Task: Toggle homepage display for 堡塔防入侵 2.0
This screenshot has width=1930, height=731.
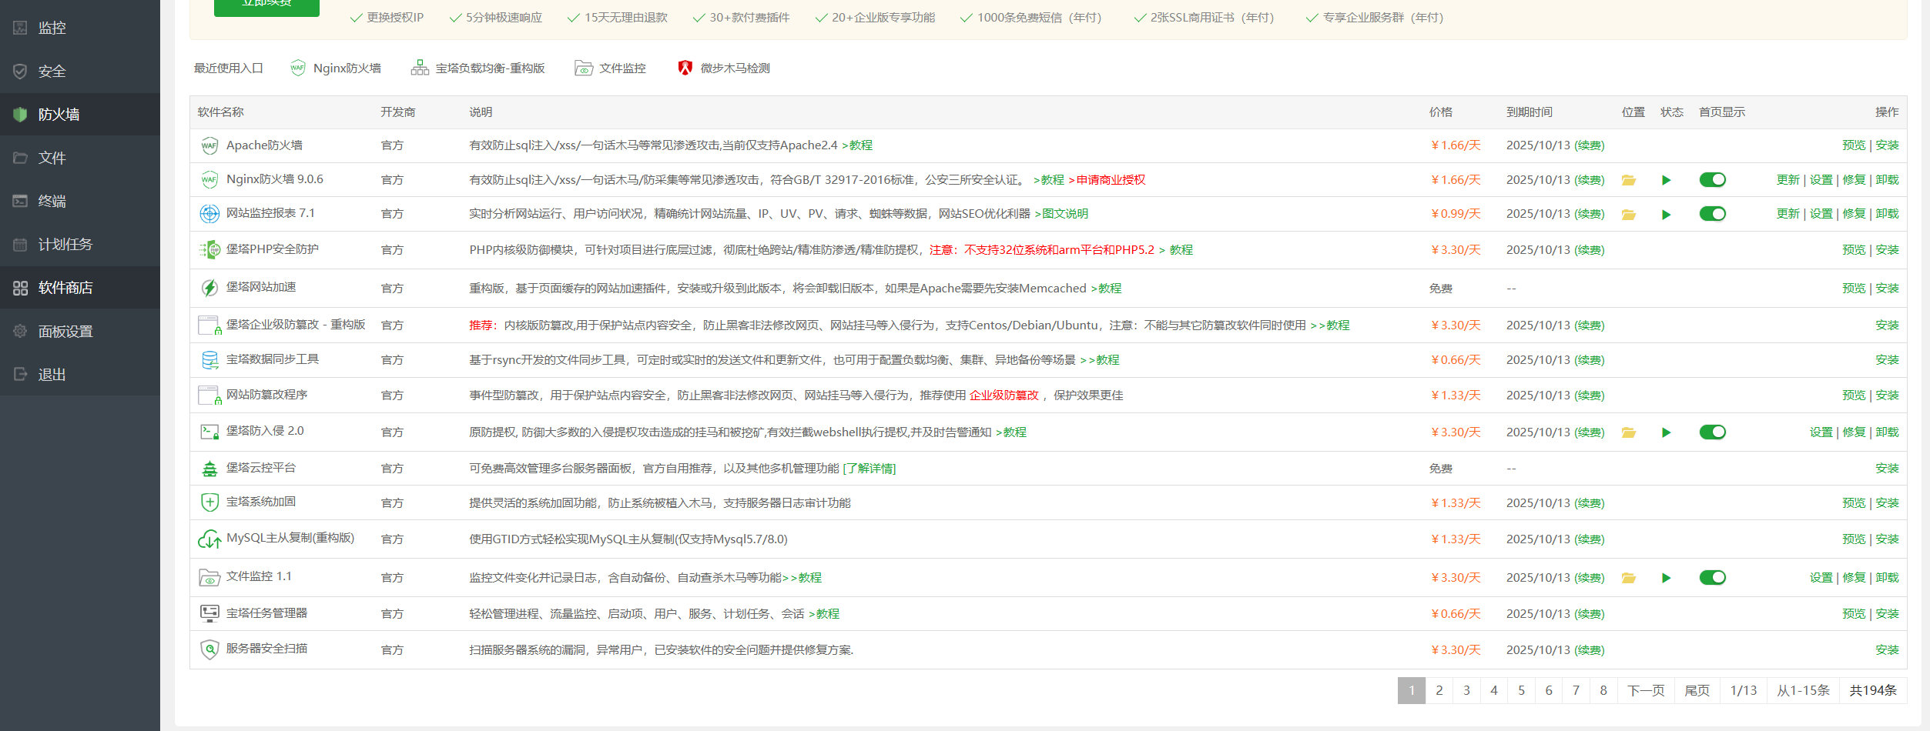Action: [x=1713, y=432]
